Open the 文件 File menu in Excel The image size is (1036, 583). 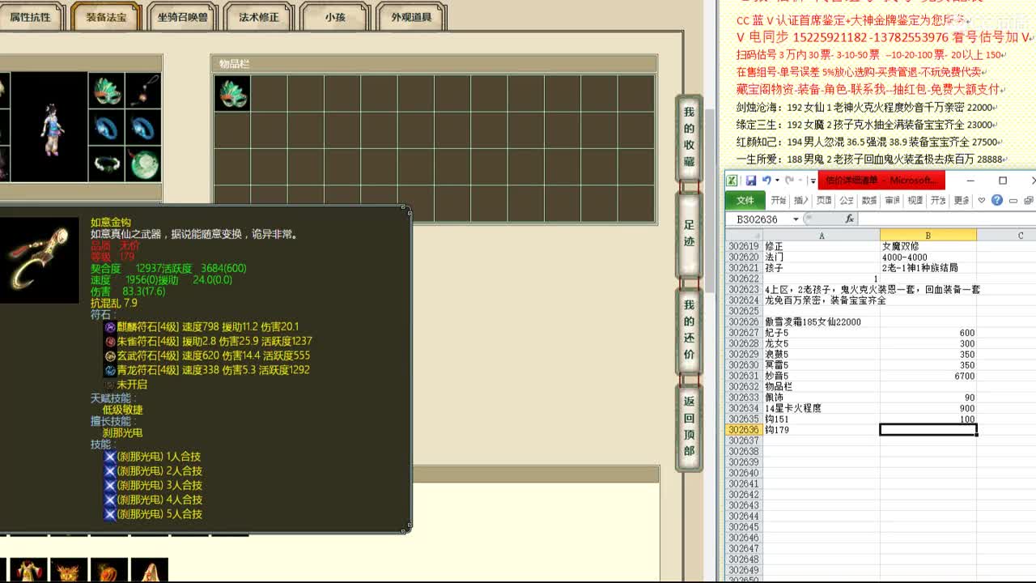pos(745,200)
